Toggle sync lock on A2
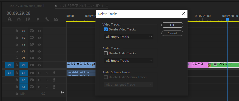The width and height of the screenshot is (239, 101). [32, 80]
